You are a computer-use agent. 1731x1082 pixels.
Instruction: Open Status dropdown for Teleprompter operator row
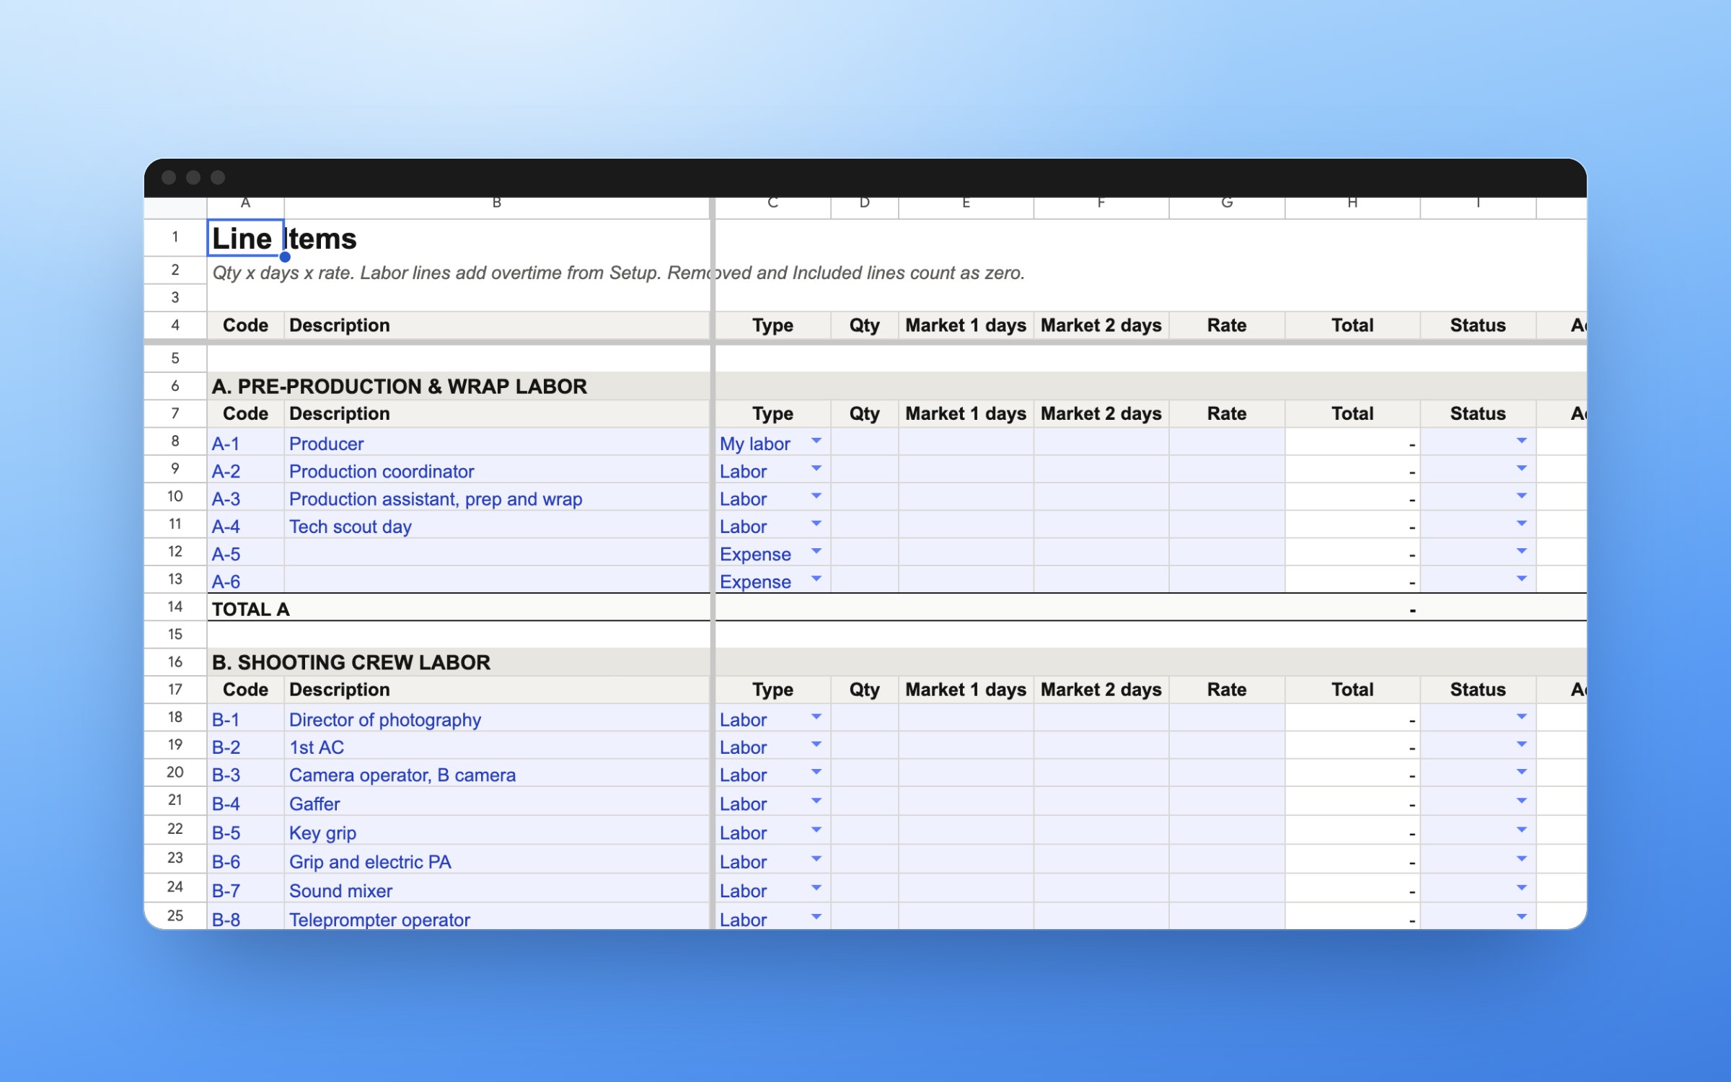(1521, 917)
